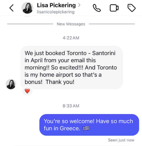This screenshot has width=142, height=146.
Task: Start a voice call with Lisa
Action: point(97,8)
